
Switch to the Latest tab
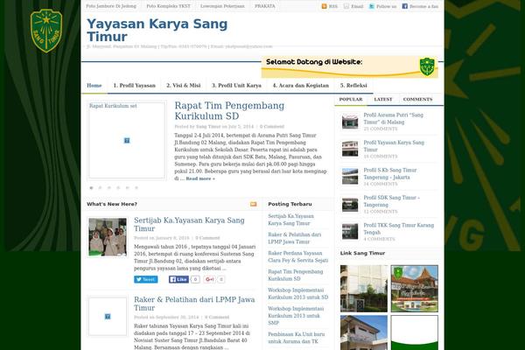click(383, 100)
